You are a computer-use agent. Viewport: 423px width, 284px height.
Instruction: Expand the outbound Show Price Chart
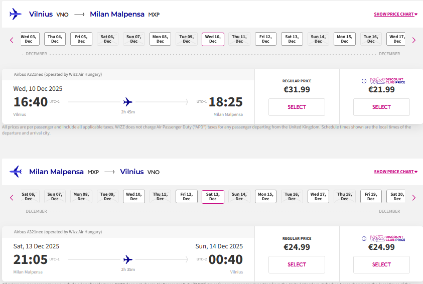(395, 14)
